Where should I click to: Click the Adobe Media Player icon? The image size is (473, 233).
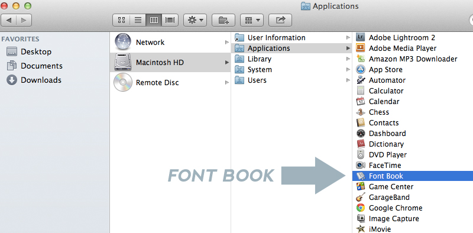(x=361, y=48)
